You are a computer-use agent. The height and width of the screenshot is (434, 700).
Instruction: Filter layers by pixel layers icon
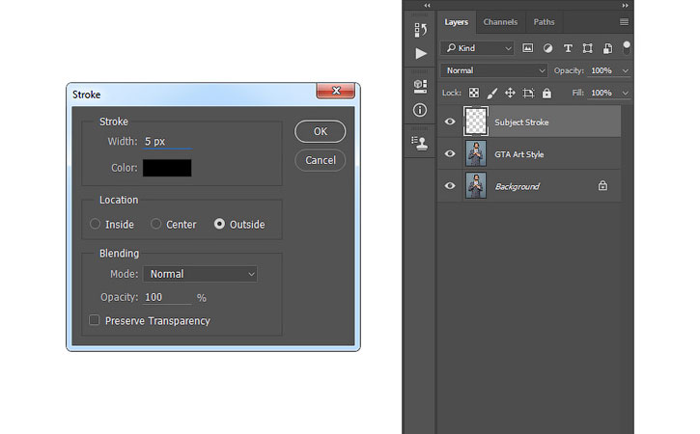pyautogui.click(x=528, y=47)
